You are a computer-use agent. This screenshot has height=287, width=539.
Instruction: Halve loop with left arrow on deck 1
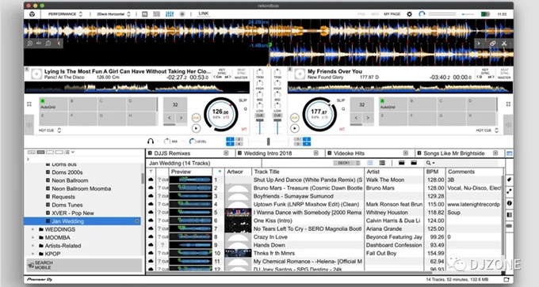169,118
